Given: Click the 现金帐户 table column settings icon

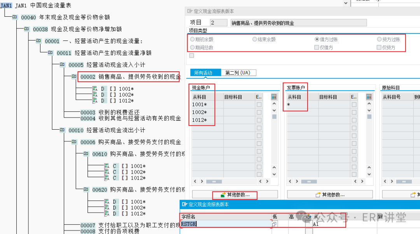Looking at the screenshot, I should (x=274, y=97).
